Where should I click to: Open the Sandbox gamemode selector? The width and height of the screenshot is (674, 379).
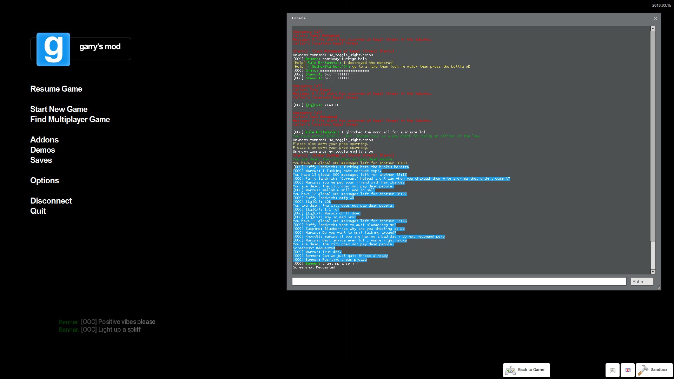(654, 370)
